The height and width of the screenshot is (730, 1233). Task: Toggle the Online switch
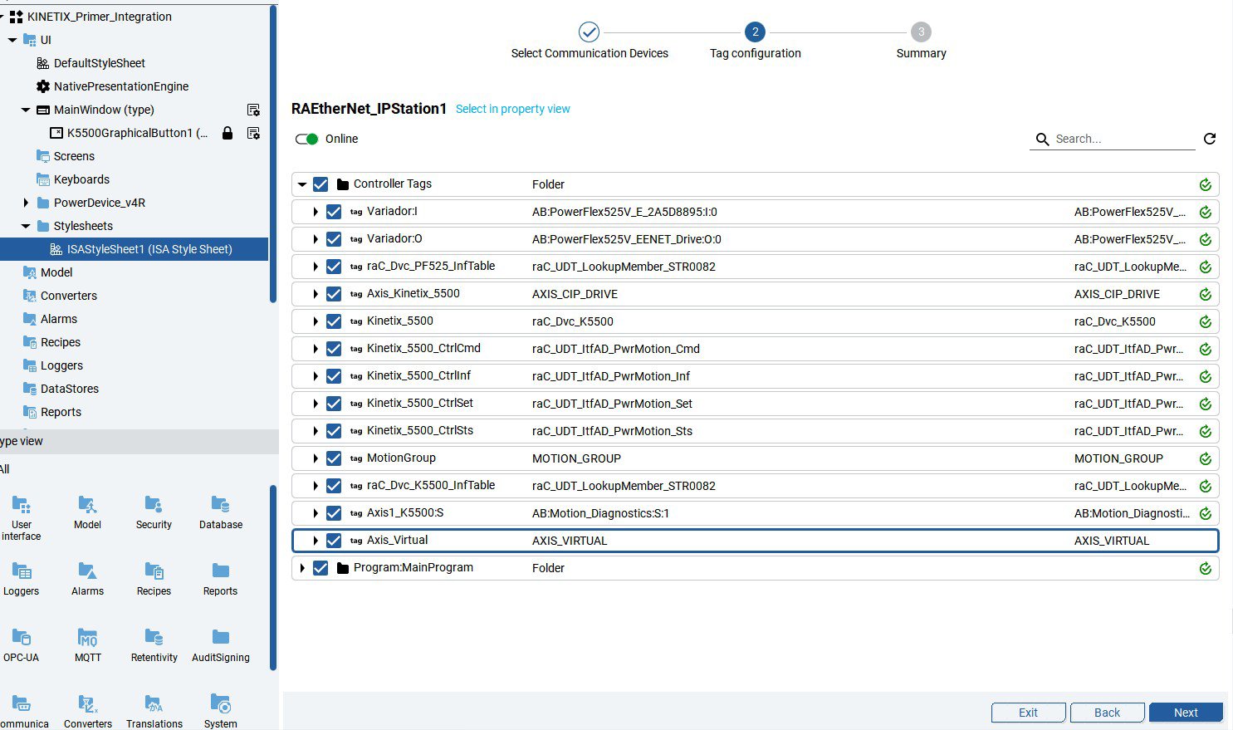[306, 139]
